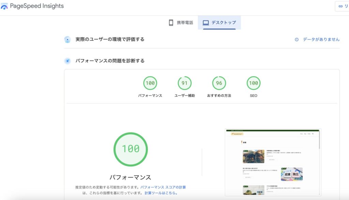
Task: Click the website screenshot preview thumbnail
Action: point(273,162)
